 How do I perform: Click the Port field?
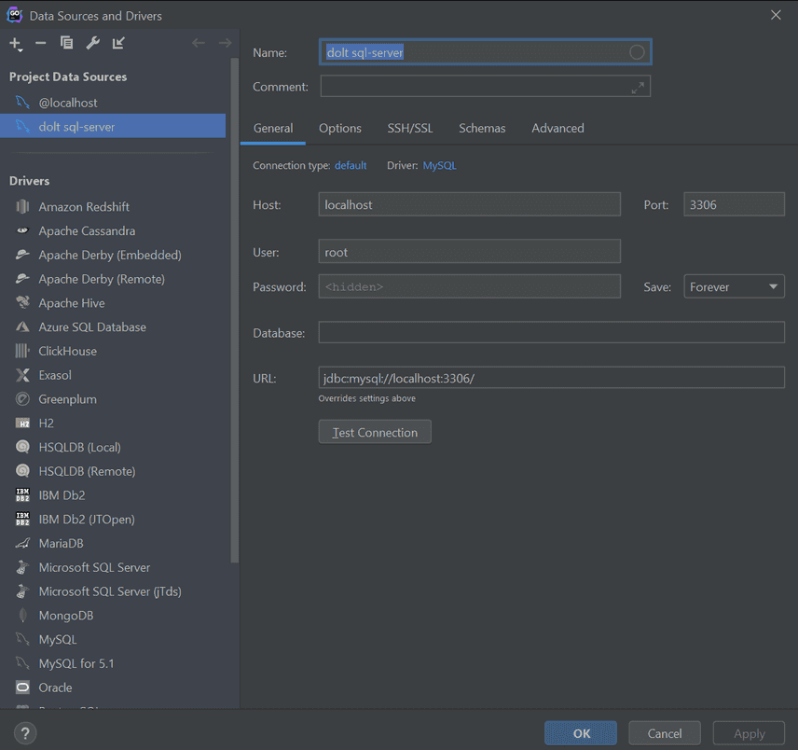tap(734, 204)
